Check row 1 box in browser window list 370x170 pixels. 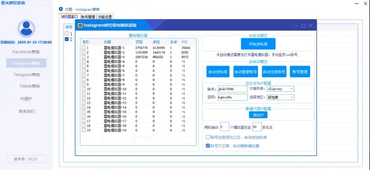[x=67, y=33]
